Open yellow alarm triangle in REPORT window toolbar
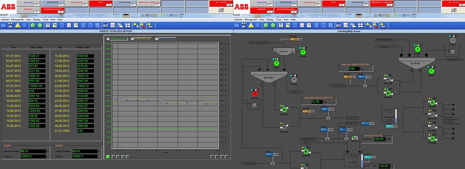Image resolution: width=465 pixels, height=169 pixels. (18, 25)
